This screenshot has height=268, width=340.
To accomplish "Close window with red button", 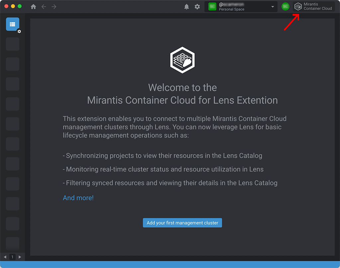I will click(x=6, y=6).
